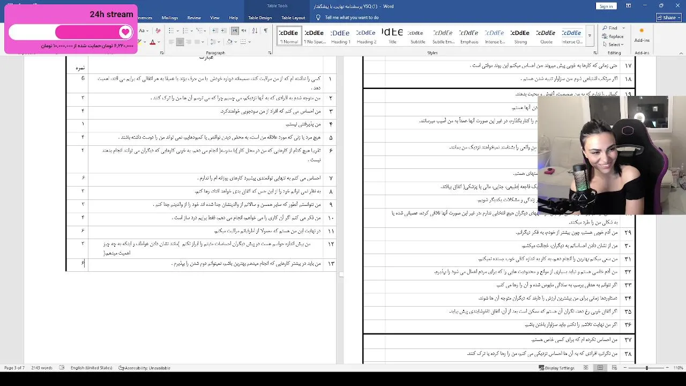Apply the No Spacing style
This screenshot has height=386, width=686.
tap(315, 35)
